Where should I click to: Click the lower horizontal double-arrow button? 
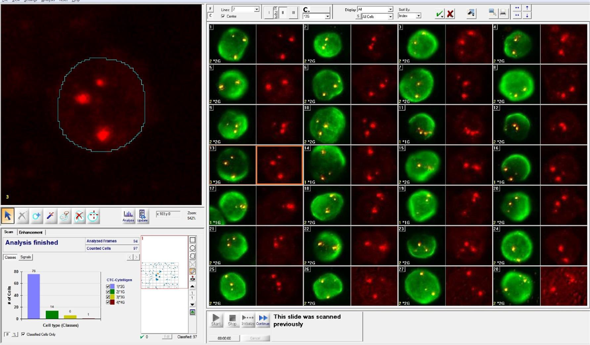point(516,16)
